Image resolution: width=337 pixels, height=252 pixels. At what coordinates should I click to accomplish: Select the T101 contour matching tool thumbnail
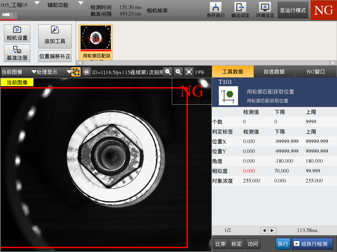coord(95,38)
